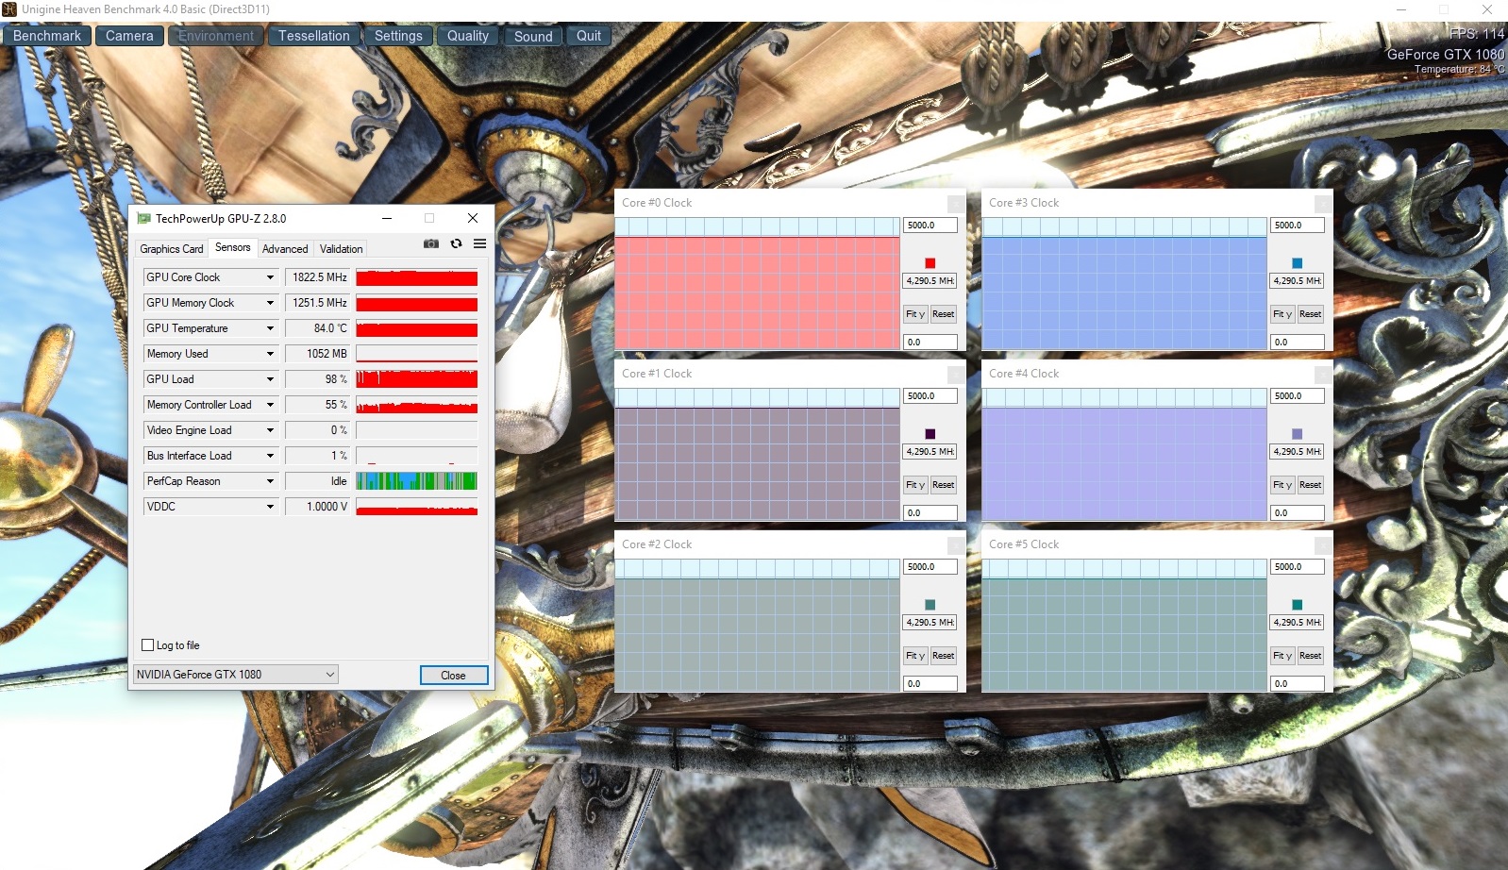Open the Memory Controller Load dropdown
1508x870 pixels.
pos(270,405)
